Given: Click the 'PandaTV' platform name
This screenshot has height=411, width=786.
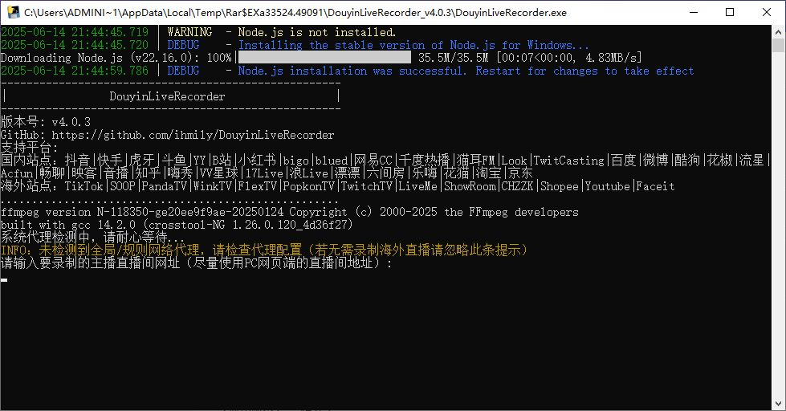Looking at the screenshot, I should point(164,186).
